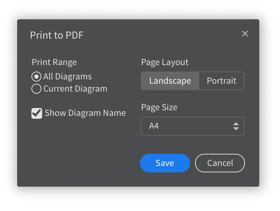Click the Page Size heading

(x=159, y=107)
